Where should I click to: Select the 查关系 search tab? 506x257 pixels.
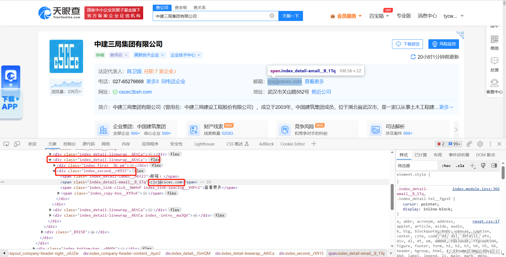(x=200, y=8)
